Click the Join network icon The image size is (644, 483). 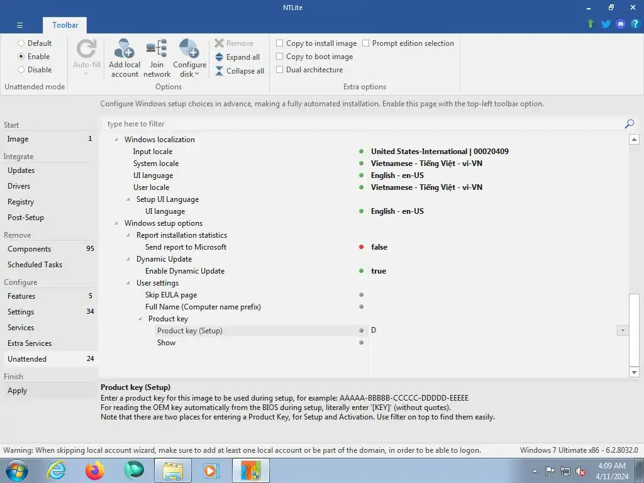(x=157, y=48)
